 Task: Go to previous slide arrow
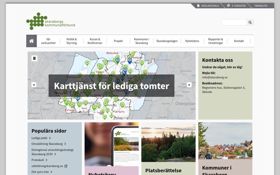tap(34, 85)
